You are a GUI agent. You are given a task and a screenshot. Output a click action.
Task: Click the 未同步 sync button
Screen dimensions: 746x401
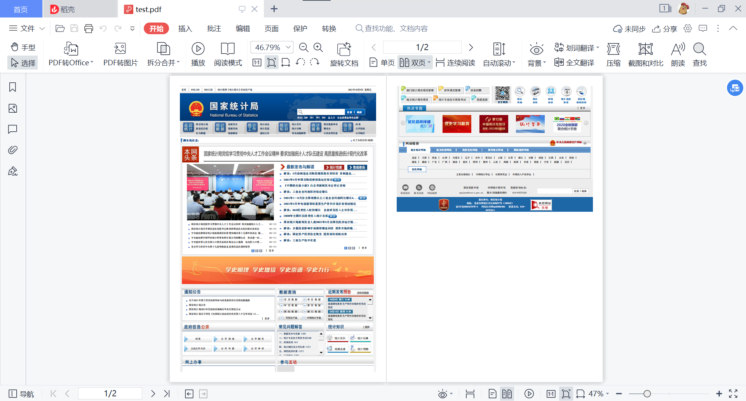[629, 29]
